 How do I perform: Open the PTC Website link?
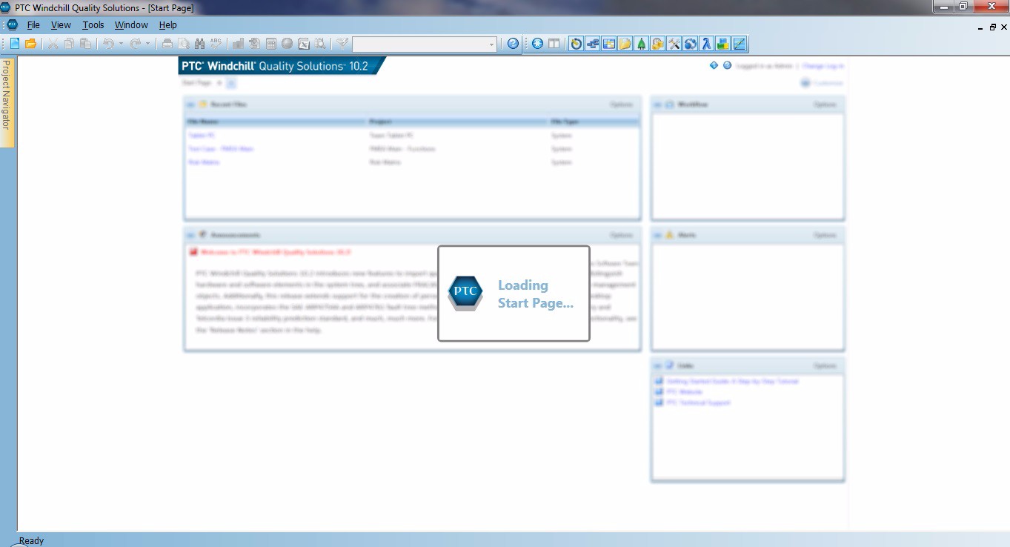pos(684,391)
